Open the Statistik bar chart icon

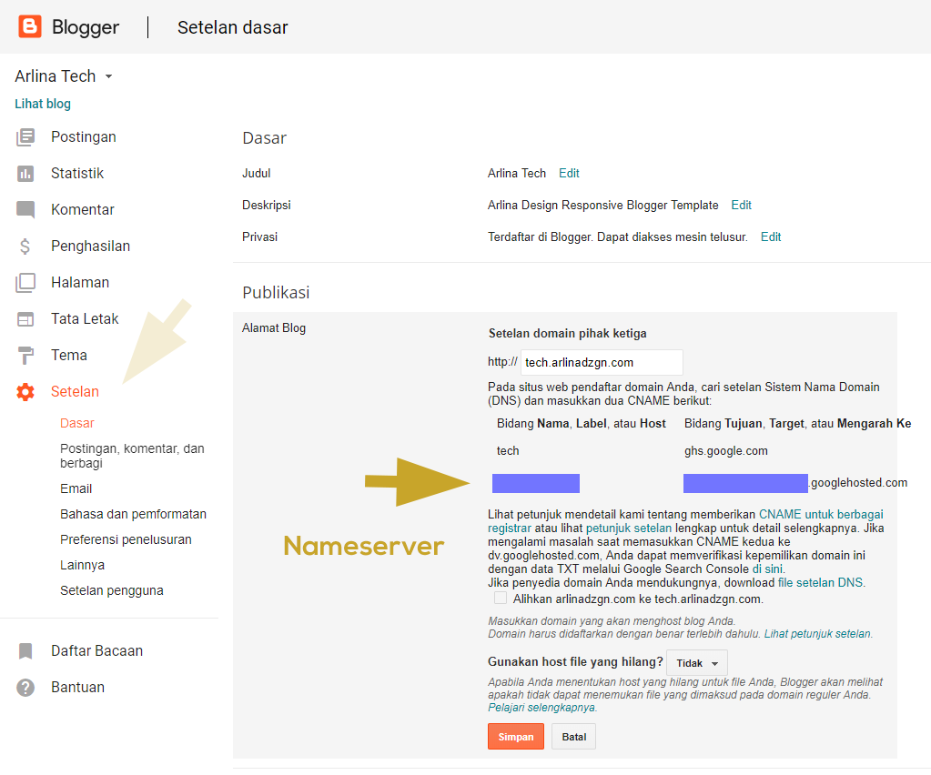25,173
